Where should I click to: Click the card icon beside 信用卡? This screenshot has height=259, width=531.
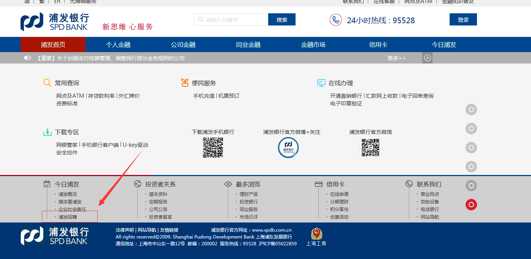(319, 184)
